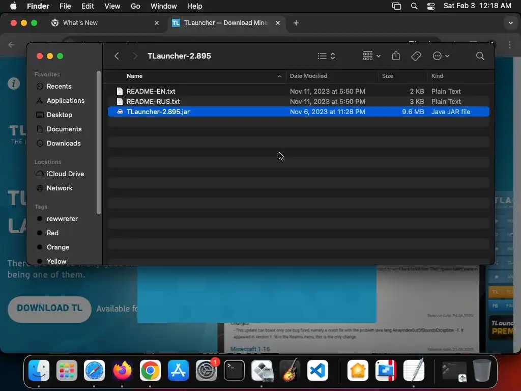Sort by Name column header
The width and height of the screenshot is (521, 391).
pos(134,76)
